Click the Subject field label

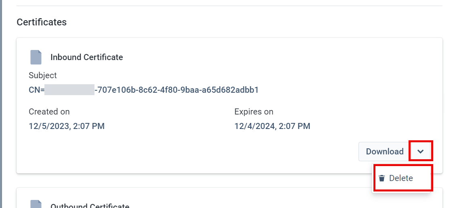point(42,75)
